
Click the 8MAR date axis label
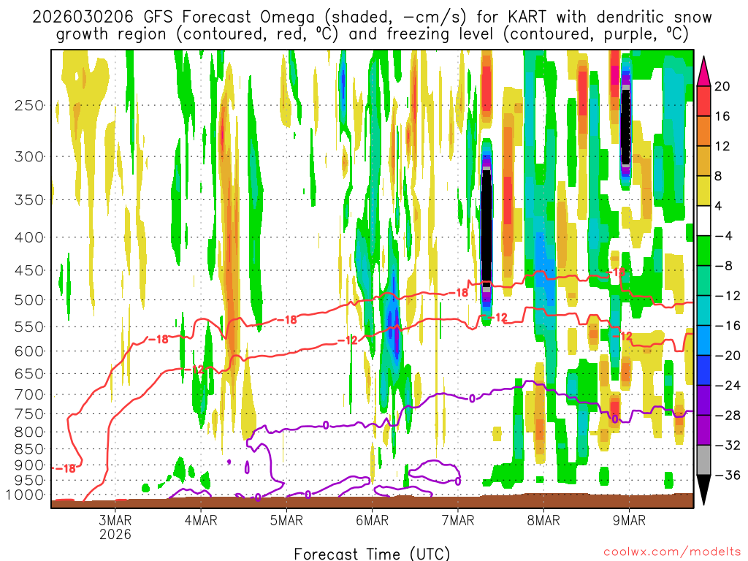[x=543, y=520]
